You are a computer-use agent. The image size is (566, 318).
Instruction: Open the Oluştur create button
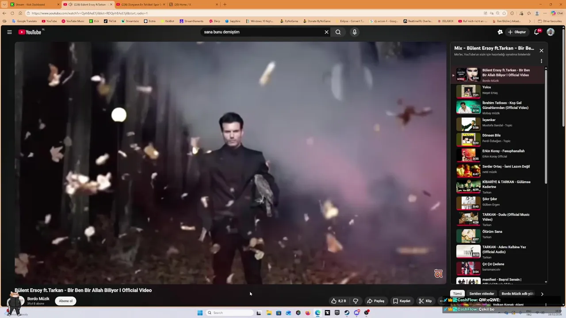click(x=517, y=32)
